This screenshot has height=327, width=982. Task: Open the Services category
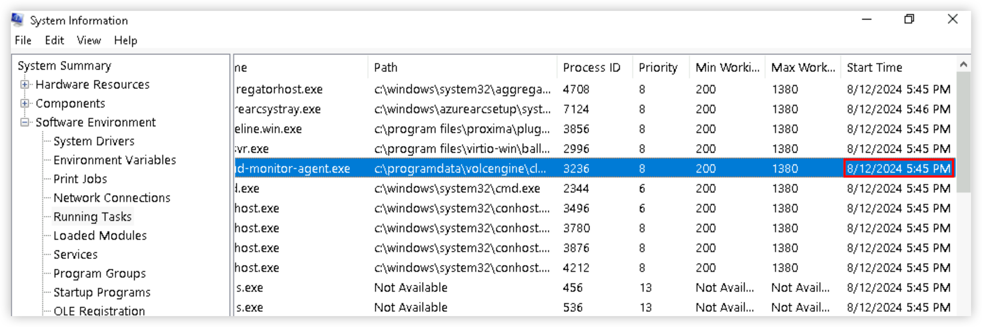[75, 254]
